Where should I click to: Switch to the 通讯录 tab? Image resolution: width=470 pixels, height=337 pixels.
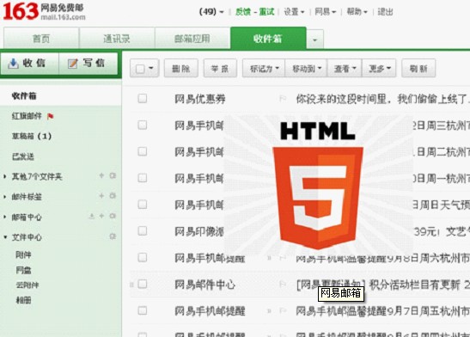[x=117, y=39]
